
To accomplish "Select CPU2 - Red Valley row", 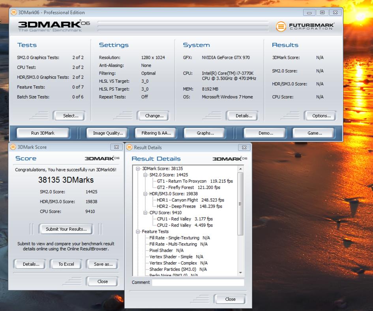I will 185,225.
